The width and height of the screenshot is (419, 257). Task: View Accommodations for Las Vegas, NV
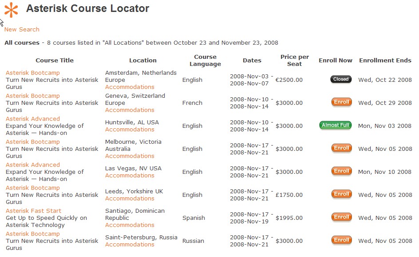[130, 175]
